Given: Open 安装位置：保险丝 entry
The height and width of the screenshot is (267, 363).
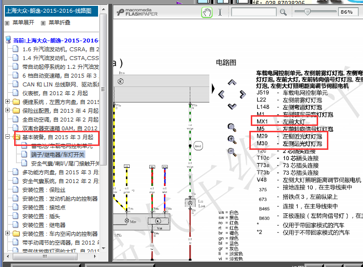Looking at the screenshot, I should [44, 190].
